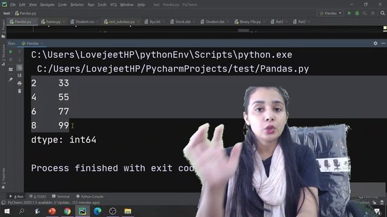The image size is (387, 217).
Task: Open the Help menu
Action: click(141, 5)
